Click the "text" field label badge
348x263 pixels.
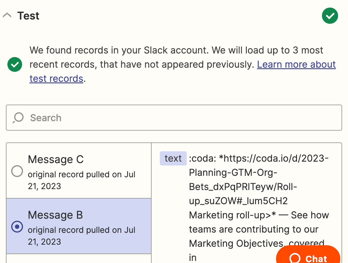(x=173, y=158)
